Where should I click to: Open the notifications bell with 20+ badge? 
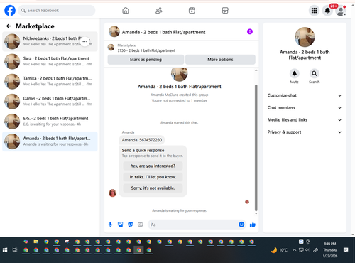pyautogui.click(x=327, y=11)
